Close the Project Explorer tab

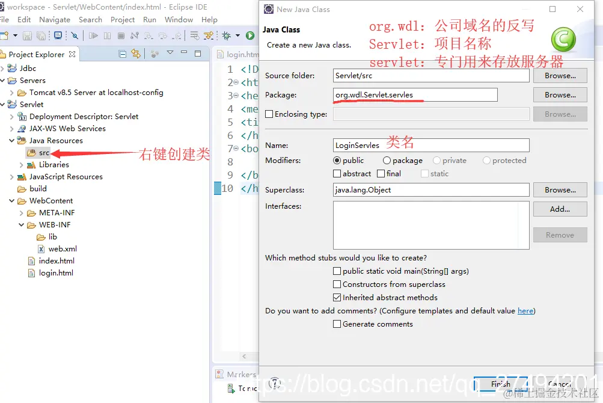point(72,54)
